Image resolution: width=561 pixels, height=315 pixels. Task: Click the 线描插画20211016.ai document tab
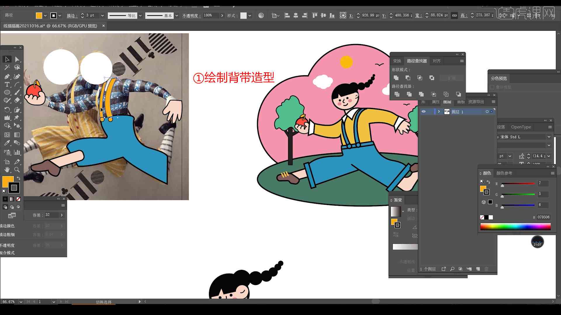click(x=50, y=26)
